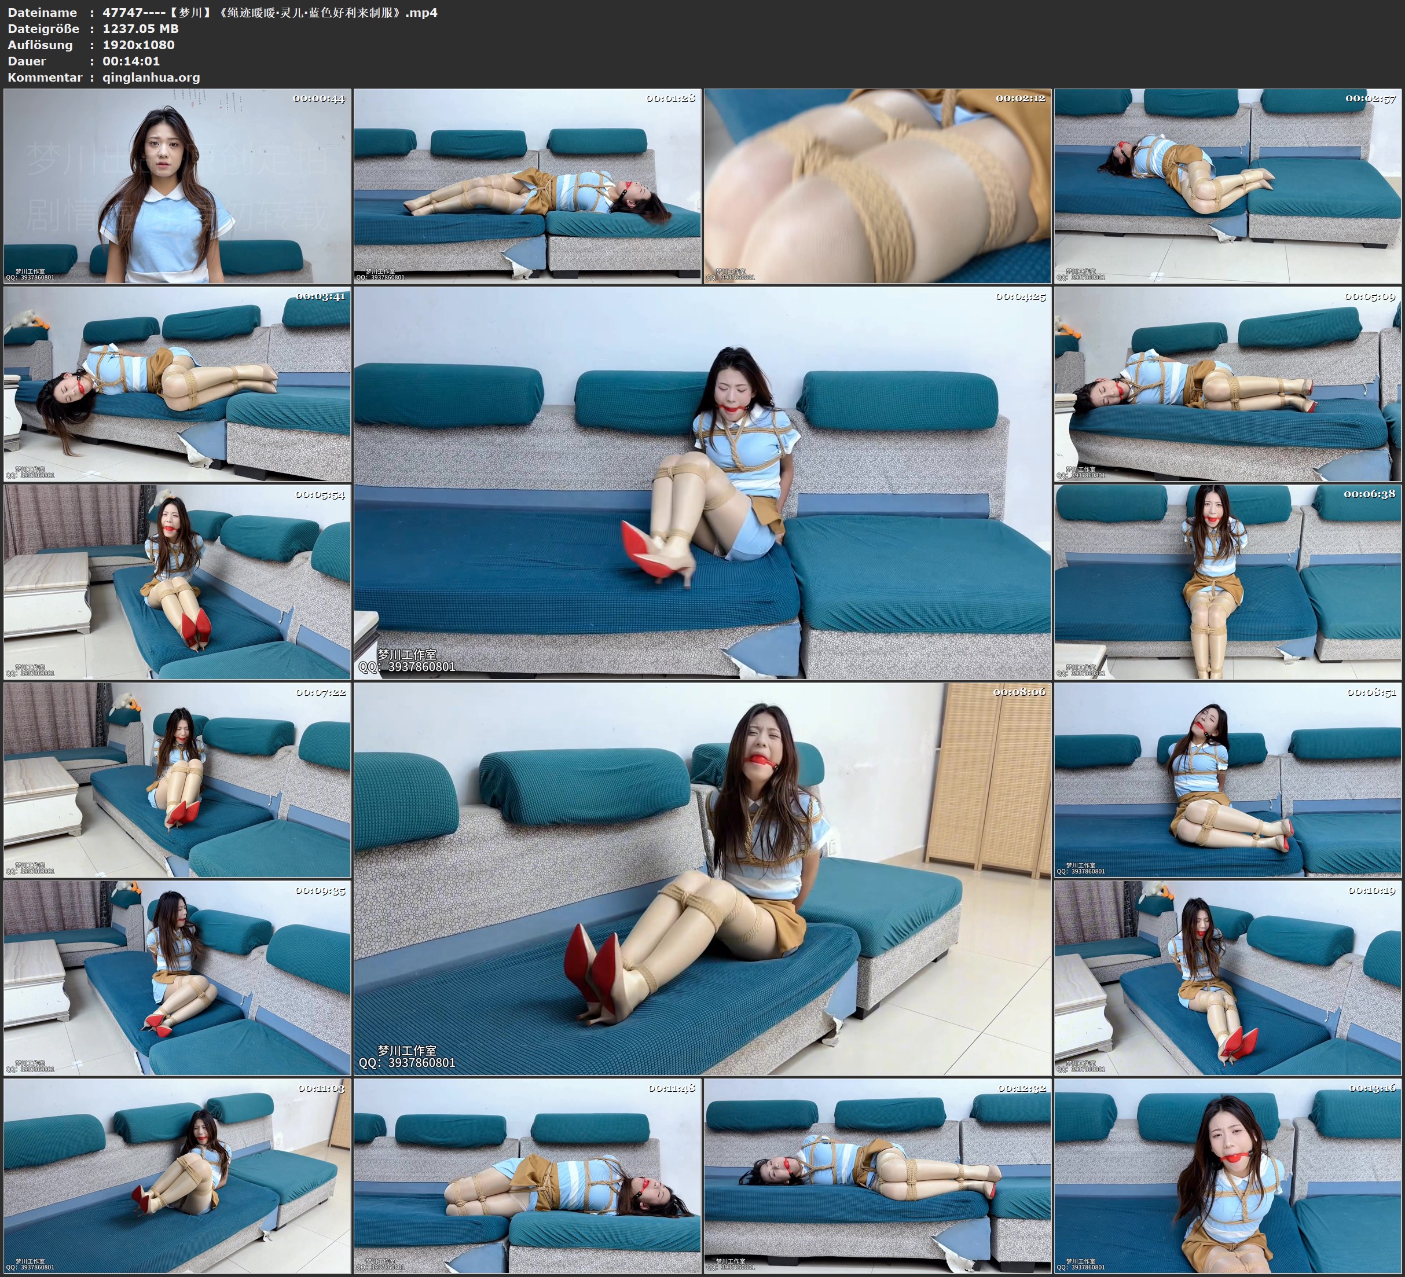Open the frame at 00:10:19
Screen dimensions: 1405x1277
1227,978
